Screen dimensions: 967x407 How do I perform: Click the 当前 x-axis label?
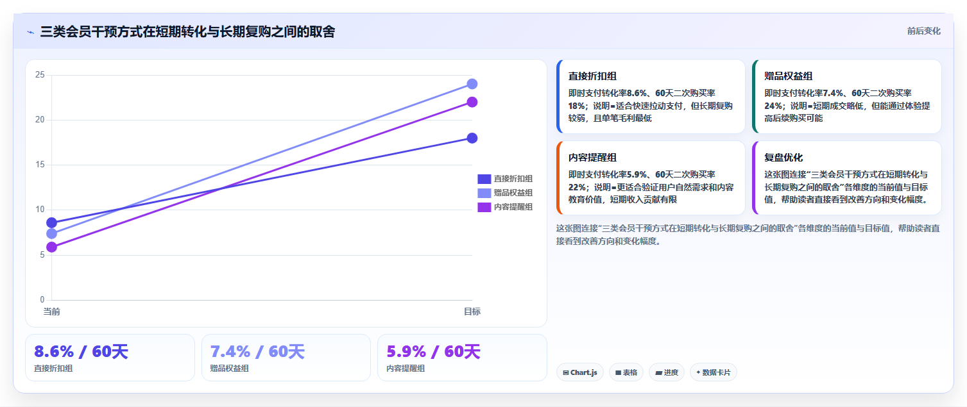click(x=52, y=311)
